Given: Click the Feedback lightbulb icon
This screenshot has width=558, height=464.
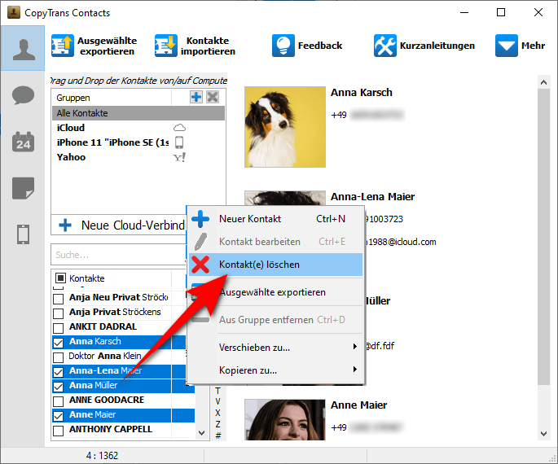Looking at the screenshot, I should pos(283,46).
